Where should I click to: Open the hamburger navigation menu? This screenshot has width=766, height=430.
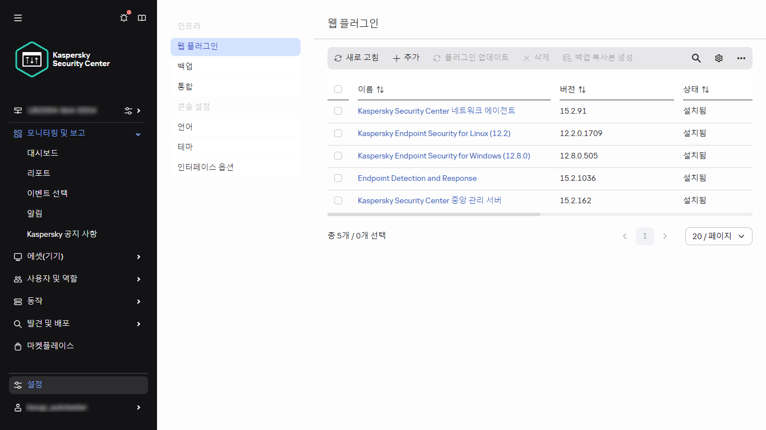[17, 17]
